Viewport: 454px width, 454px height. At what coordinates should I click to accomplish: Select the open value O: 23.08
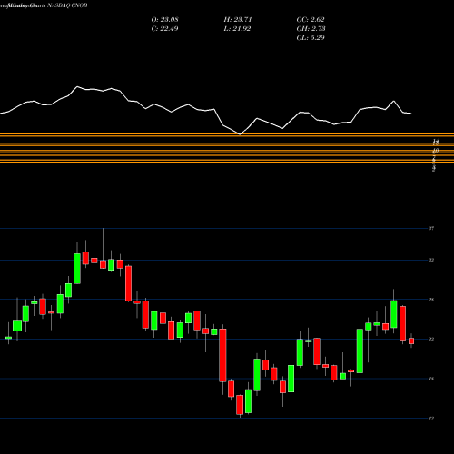point(165,19)
